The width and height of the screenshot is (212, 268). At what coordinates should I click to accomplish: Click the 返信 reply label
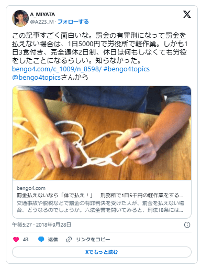[53, 240]
